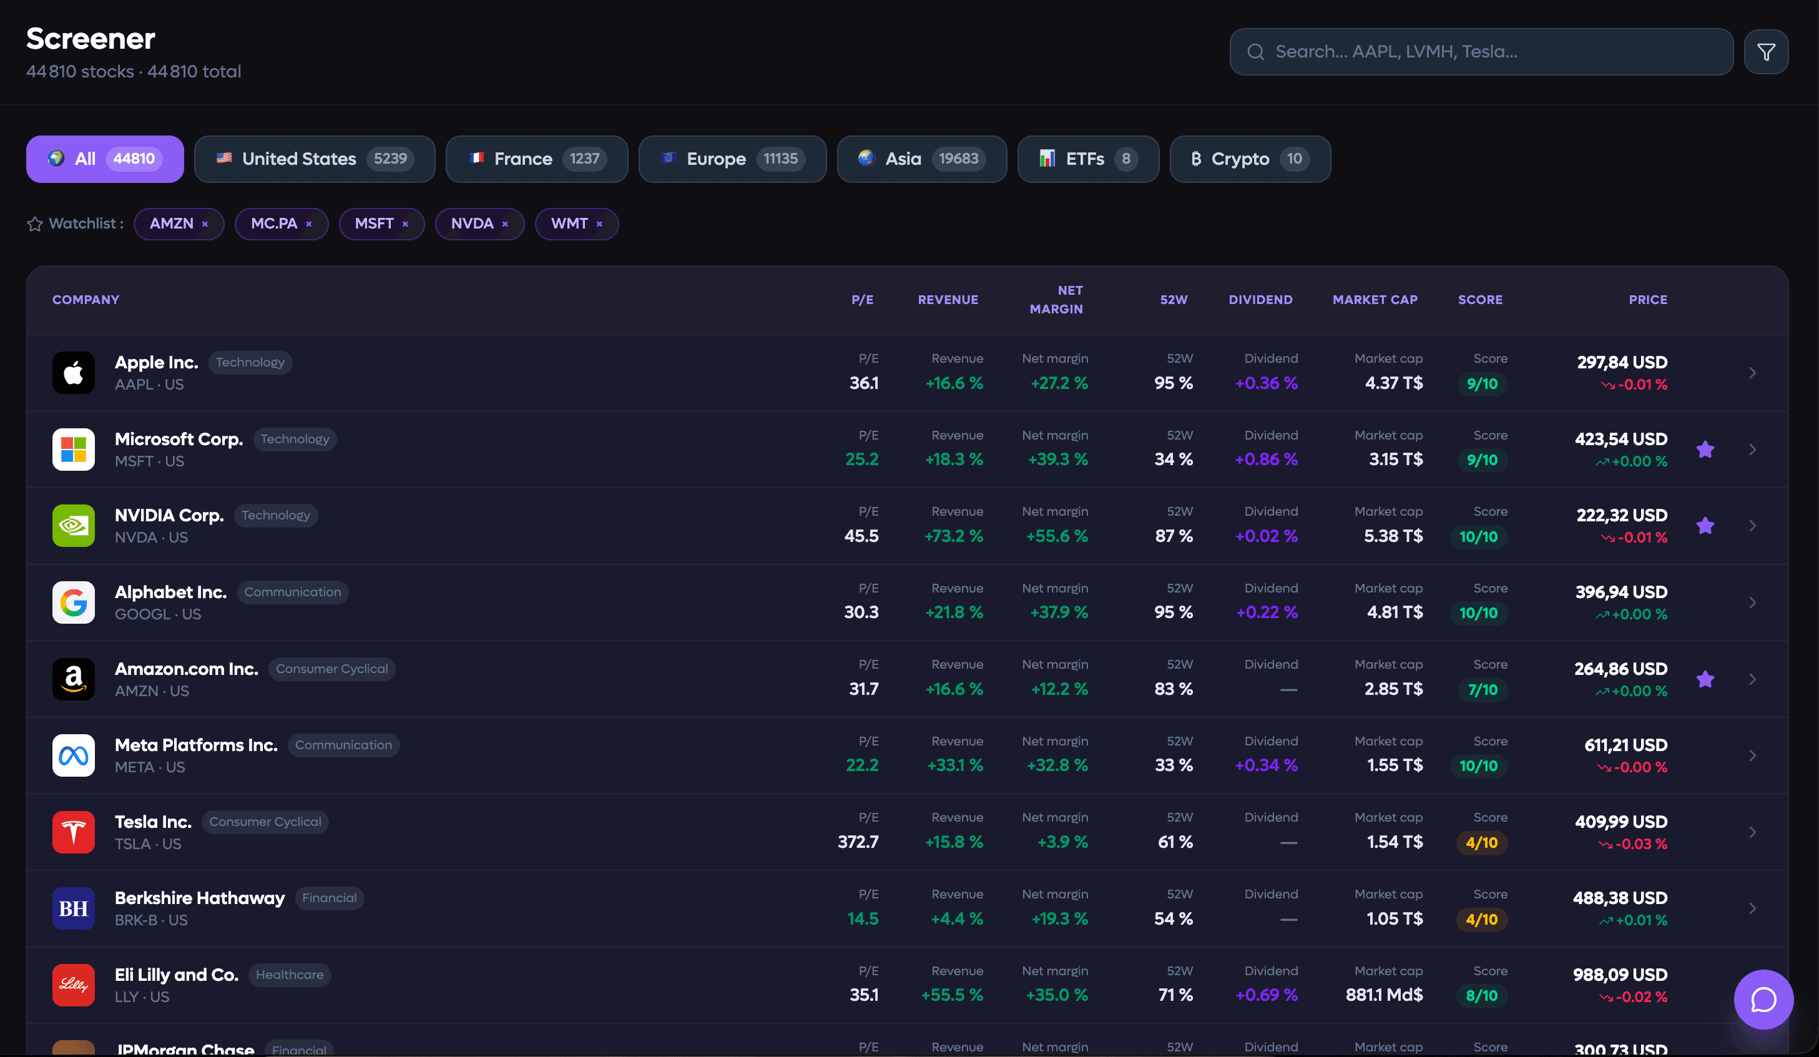Switch to the United States tab
The width and height of the screenshot is (1819, 1057).
[315, 159]
